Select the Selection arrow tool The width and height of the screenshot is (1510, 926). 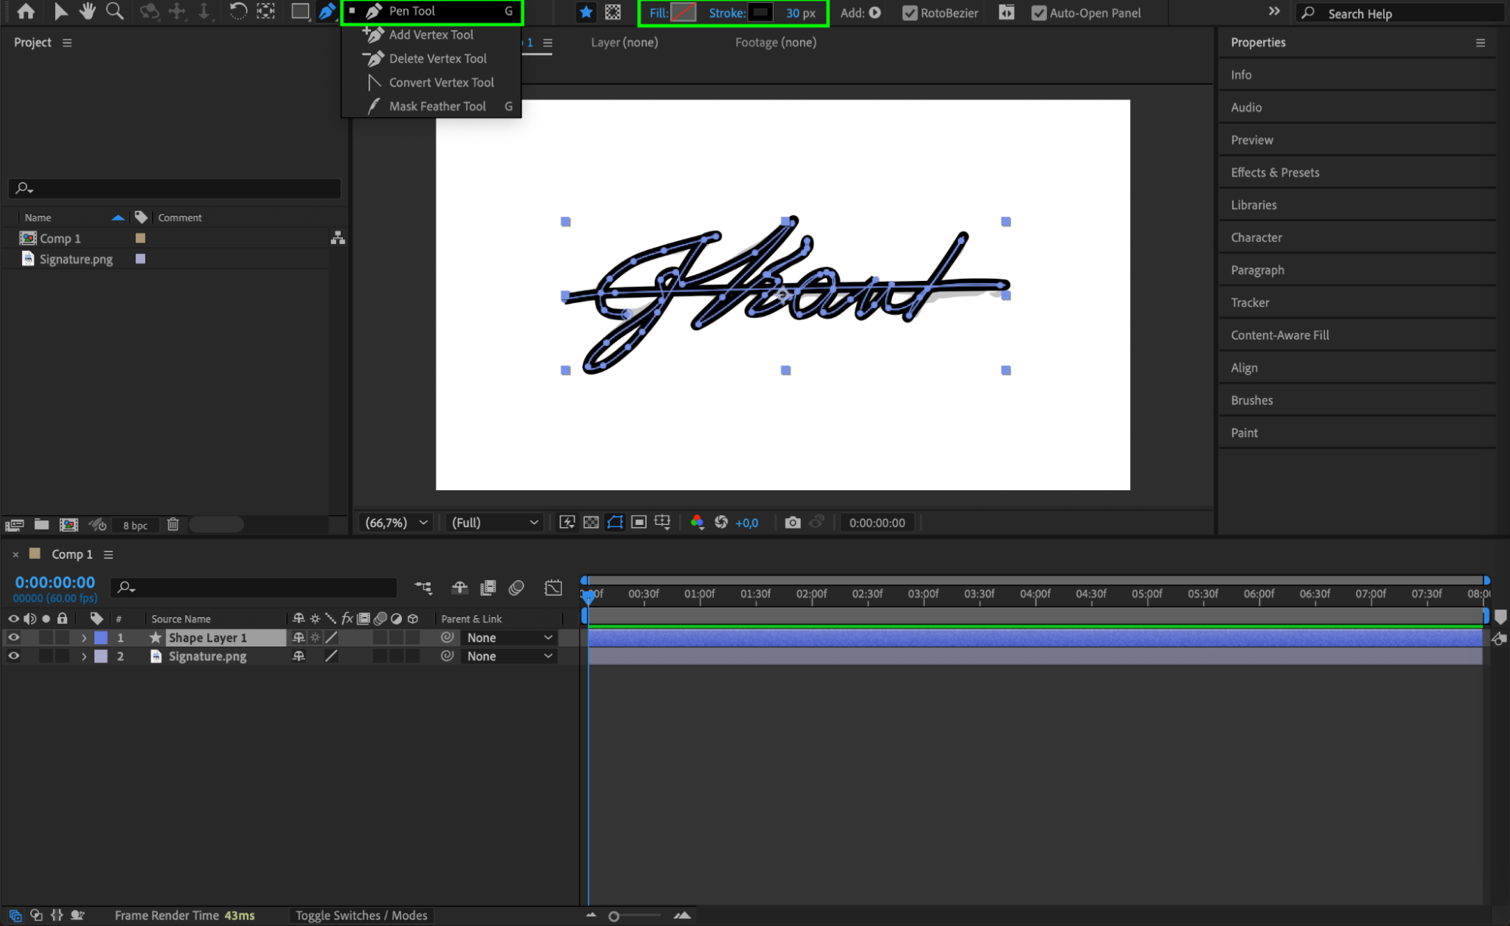60,11
